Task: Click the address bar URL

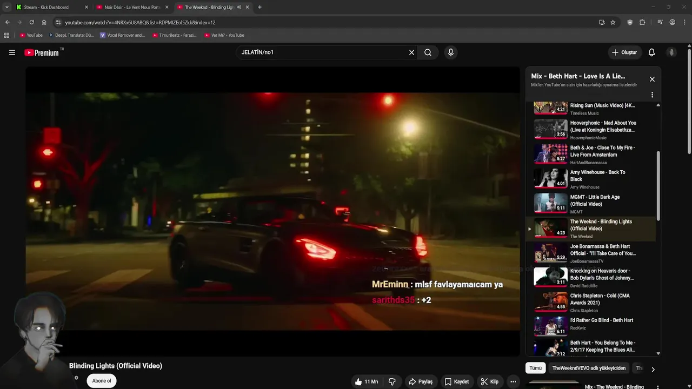Action: [140, 22]
